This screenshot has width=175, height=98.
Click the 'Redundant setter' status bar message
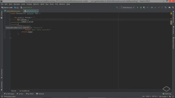coord(10,96)
